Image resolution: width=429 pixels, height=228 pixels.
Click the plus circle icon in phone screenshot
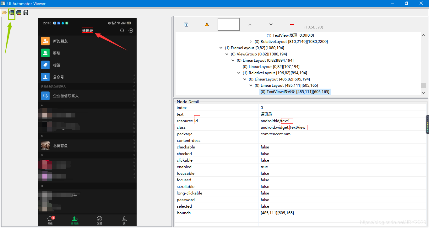[131, 30]
